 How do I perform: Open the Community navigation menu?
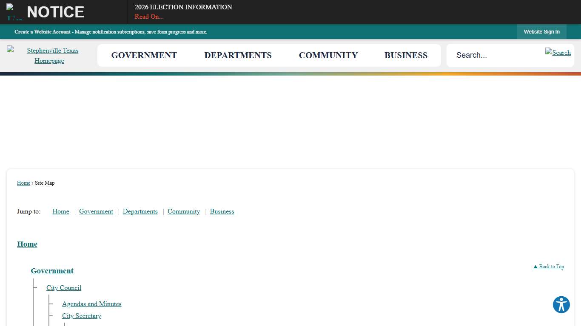[x=328, y=56]
